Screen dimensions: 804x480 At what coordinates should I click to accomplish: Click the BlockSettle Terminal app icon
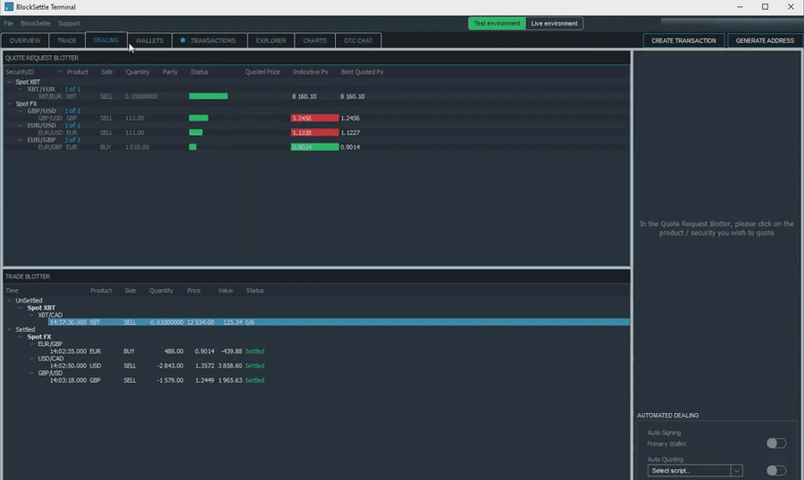pyautogui.click(x=8, y=6)
